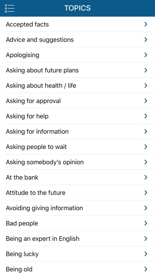Image resolution: width=155 pixels, height=275 pixels.
Task: Expand Asking for approval using the arrow
Action: [x=146, y=101]
